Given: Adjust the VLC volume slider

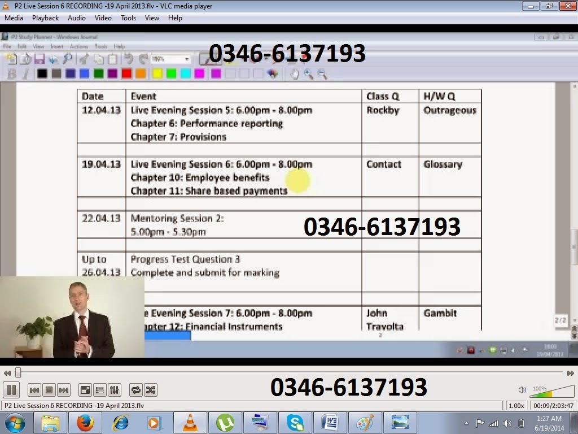Looking at the screenshot, I should [551, 391].
